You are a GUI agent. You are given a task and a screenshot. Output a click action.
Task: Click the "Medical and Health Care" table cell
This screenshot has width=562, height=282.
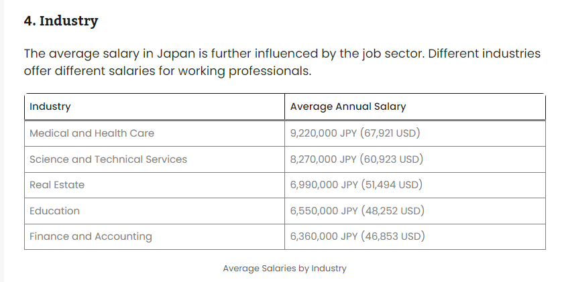coord(92,133)
